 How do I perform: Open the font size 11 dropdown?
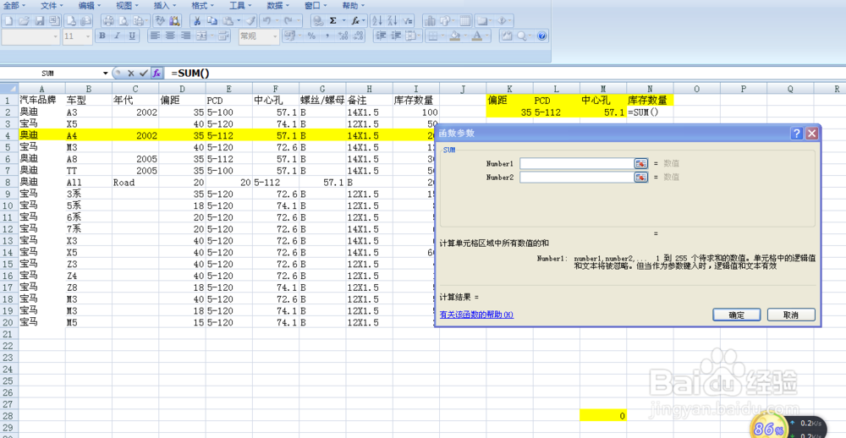pos(89,36)
